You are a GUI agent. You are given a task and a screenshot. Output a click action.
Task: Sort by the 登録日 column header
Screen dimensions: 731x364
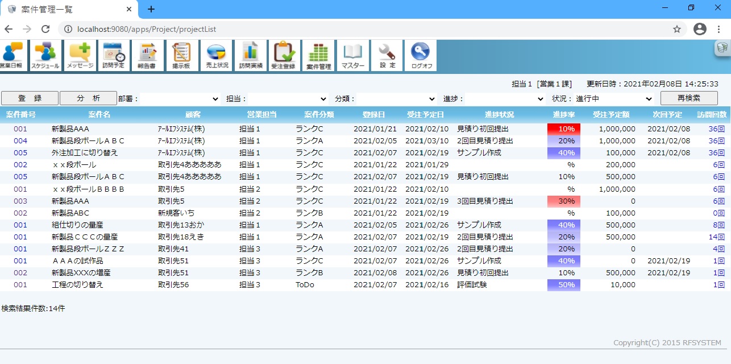373,115
